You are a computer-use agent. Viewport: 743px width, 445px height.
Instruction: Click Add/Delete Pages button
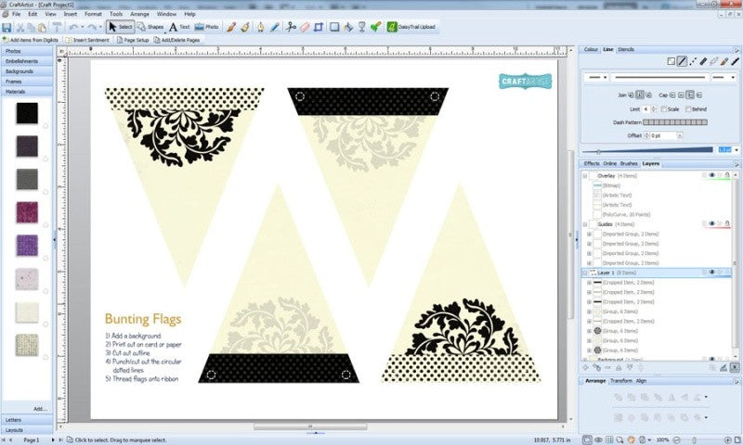176,40
